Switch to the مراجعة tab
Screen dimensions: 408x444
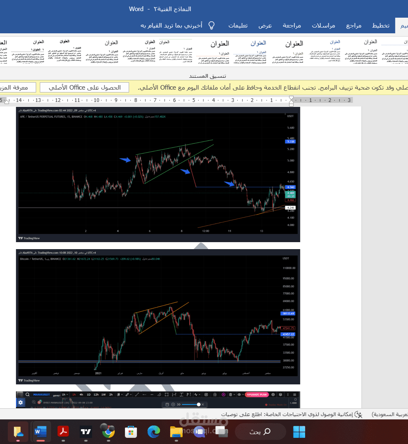pyautogui.click(x=292, y=26)
